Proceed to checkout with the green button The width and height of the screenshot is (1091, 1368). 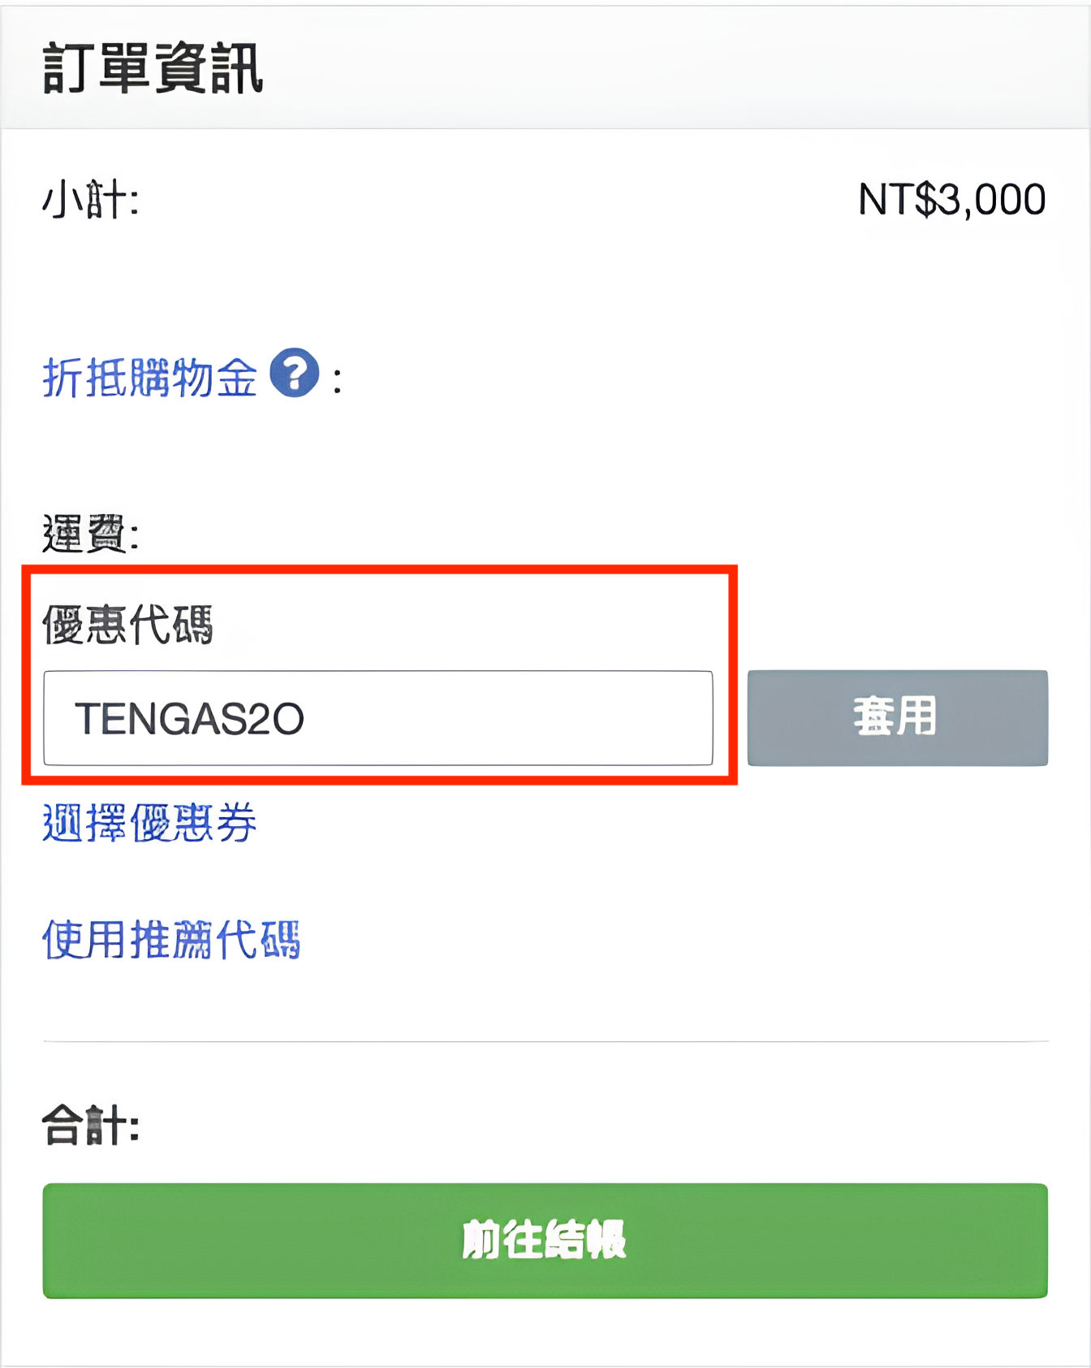(545, 1240)
